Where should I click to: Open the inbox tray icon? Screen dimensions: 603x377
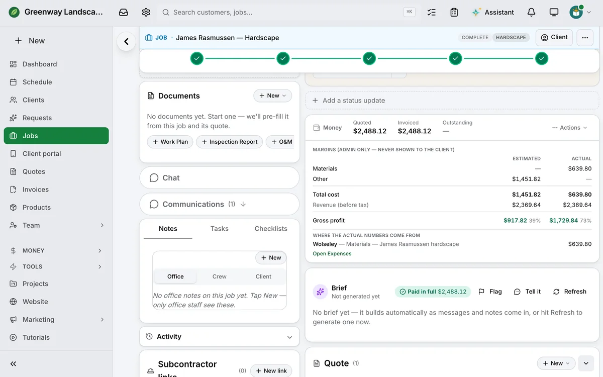point(123,12)
